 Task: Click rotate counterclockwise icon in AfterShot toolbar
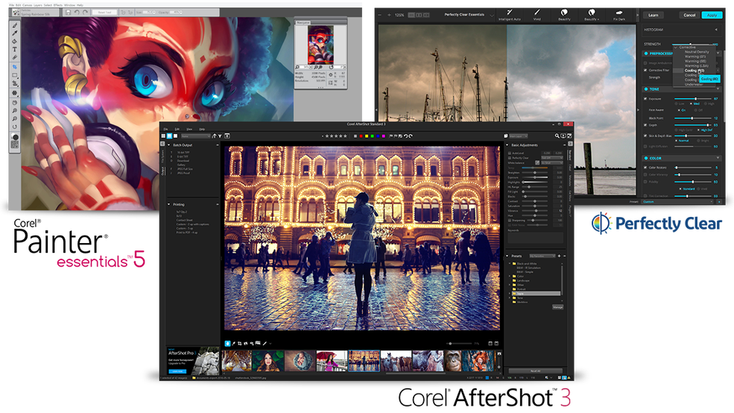tap(405, 136)
